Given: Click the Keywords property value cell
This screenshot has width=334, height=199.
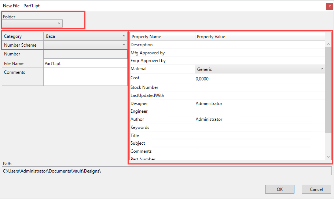Looking at the screenshot, I should [260, 127].
